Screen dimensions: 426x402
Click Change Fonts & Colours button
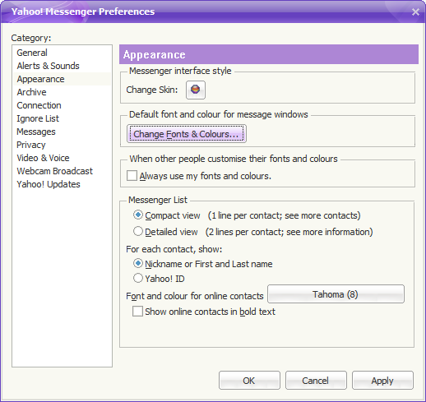coord(187,134)
